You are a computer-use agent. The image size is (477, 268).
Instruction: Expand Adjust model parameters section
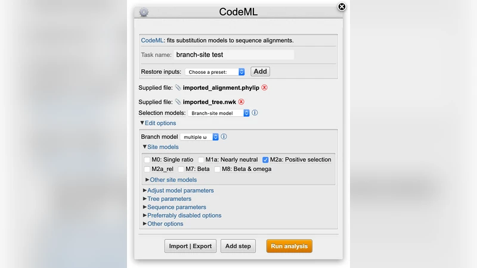pyautogui.click(x=180, y=191)
